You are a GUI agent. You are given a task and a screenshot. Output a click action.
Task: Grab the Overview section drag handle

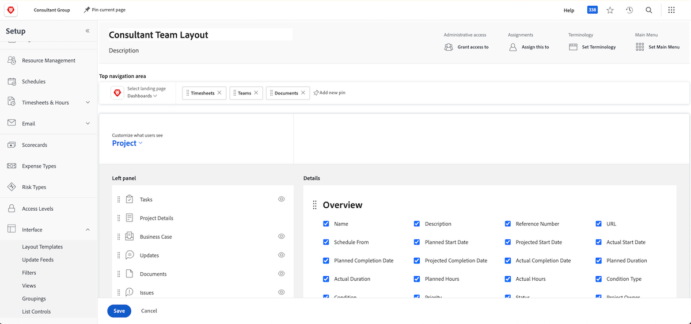pos(314,205)
